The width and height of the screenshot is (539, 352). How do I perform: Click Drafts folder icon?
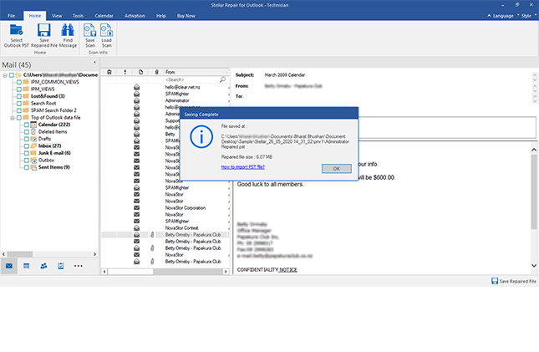click(x=33, y=139)
